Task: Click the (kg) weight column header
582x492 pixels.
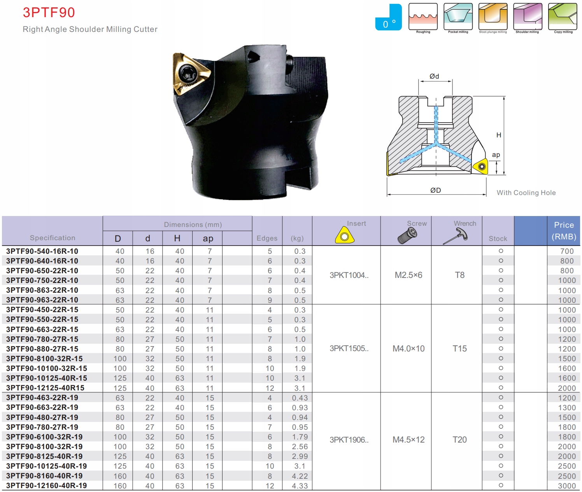Action: [x=297, y=238]
